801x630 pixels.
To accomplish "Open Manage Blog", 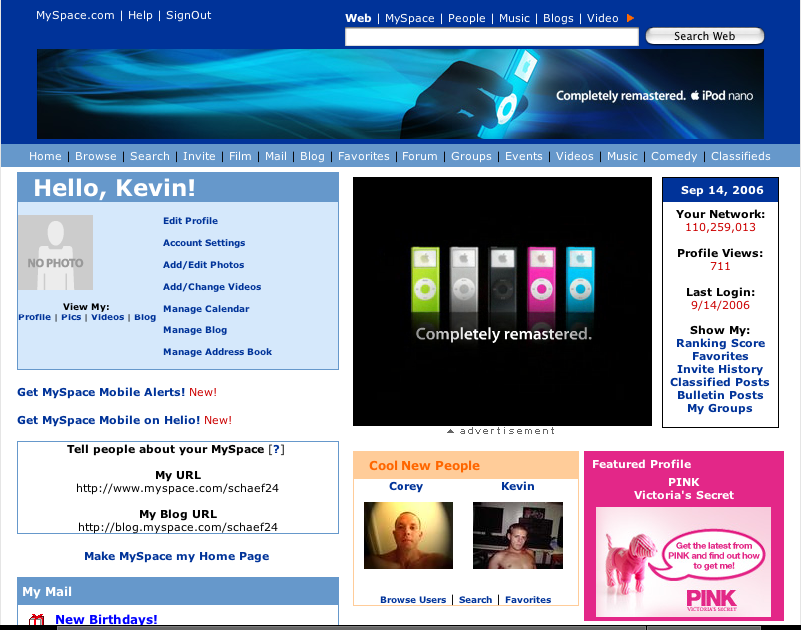I will click(x=195, y=330).
